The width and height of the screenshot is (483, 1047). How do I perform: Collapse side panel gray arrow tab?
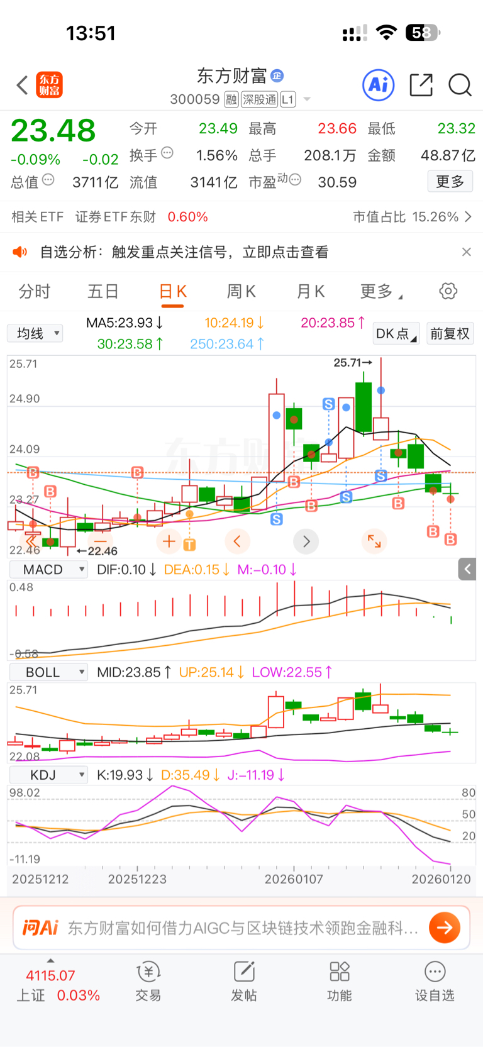[467, 569]
